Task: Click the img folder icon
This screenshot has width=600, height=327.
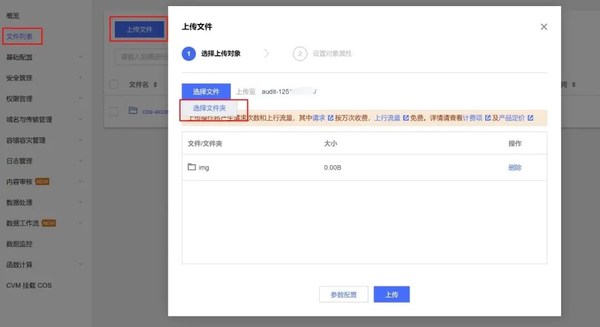Action: [192, 167]
